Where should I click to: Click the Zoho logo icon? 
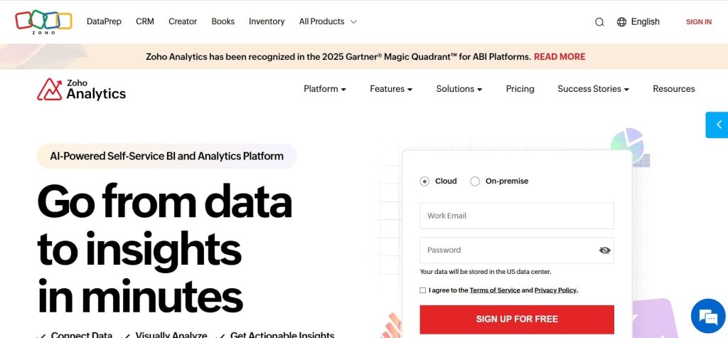[x=43, y=21]
